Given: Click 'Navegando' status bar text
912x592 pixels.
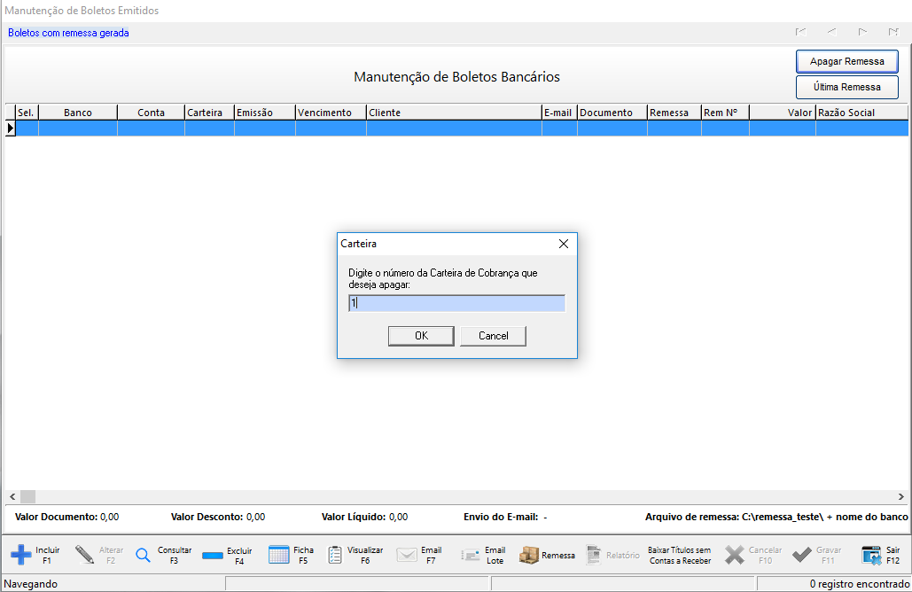Looking at the screenshot, I should coord(31,584).
